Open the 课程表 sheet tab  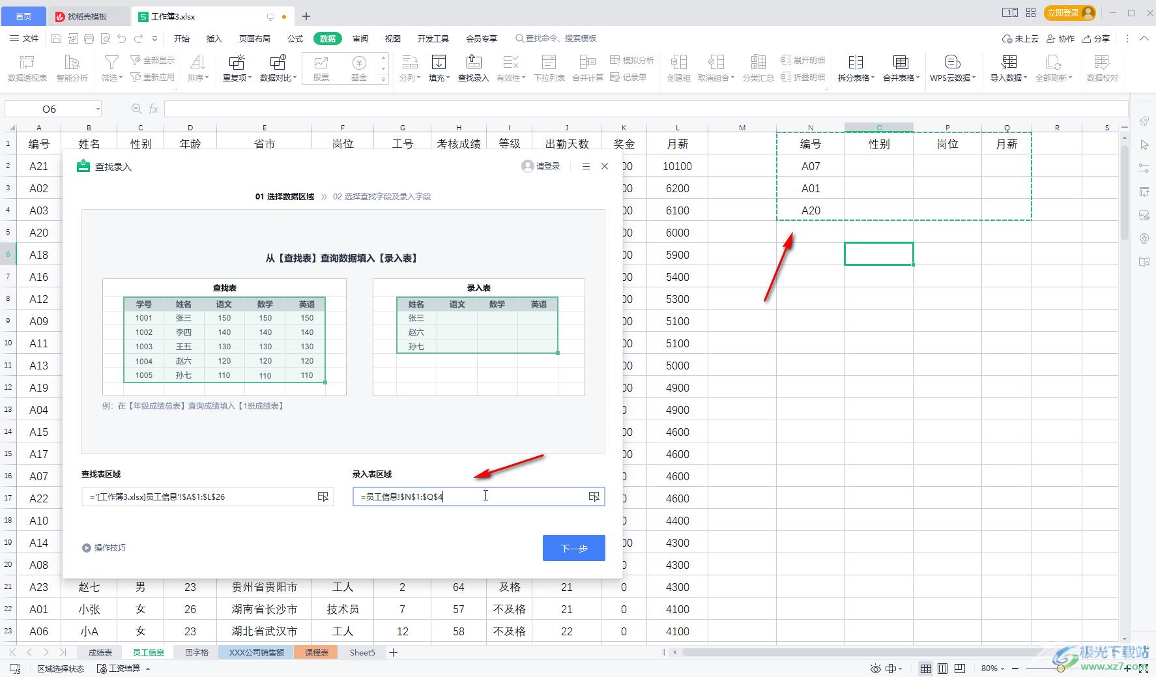316,652
